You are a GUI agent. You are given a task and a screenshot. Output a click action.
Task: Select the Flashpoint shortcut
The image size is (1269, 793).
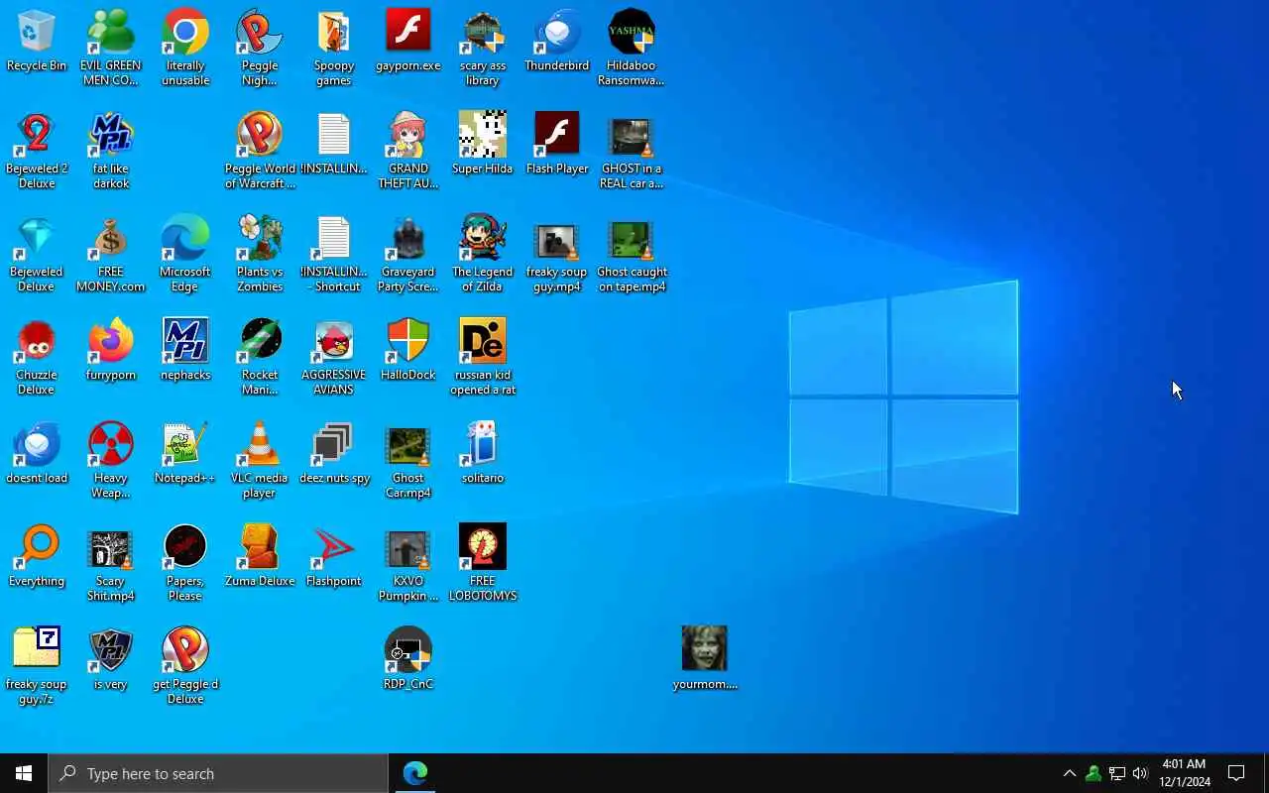pyautogui.click(x=334, y=548)
